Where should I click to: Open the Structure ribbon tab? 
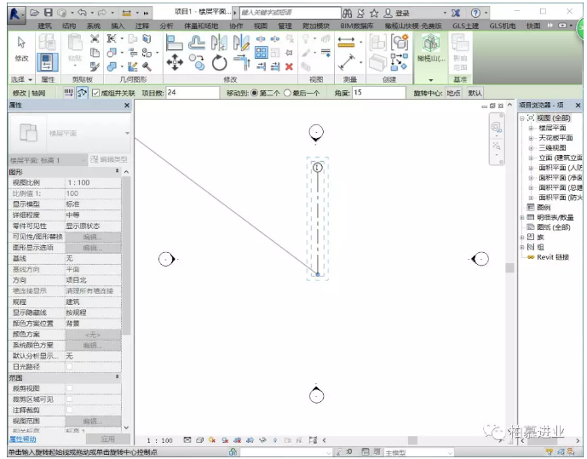(69, 26)
